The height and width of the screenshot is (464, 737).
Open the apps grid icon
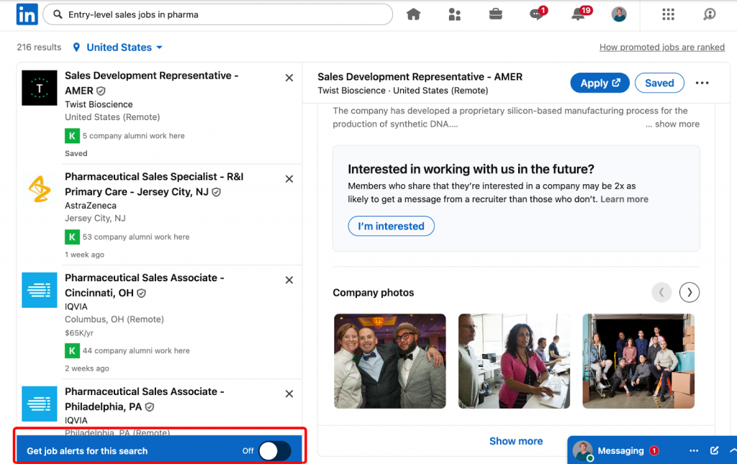point(668,14)
